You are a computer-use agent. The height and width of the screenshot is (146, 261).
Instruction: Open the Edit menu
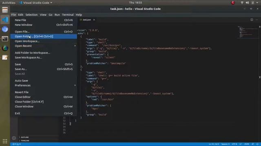[21, 15]
